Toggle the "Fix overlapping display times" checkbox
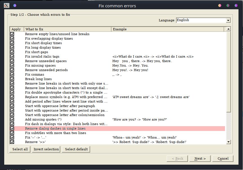Screen dimensions: 243x170 coord(12,38)
